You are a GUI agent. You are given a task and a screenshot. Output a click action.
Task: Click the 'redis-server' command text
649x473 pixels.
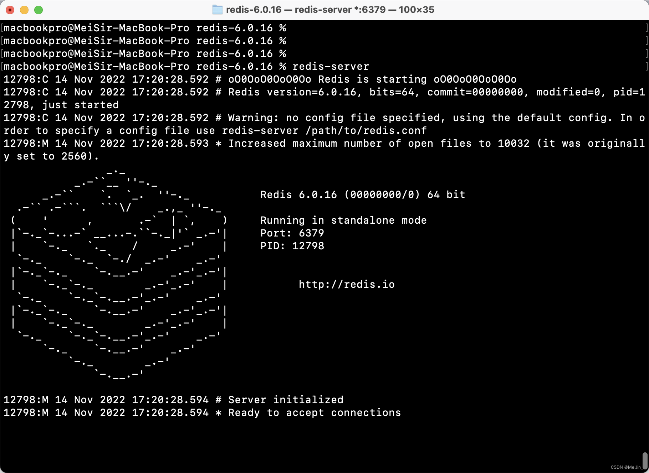(x=331, y=67)
